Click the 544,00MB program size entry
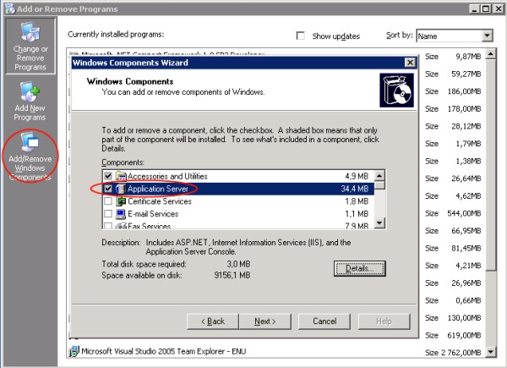507x368 pixels. pyautogui.click(x=464, y=213)
